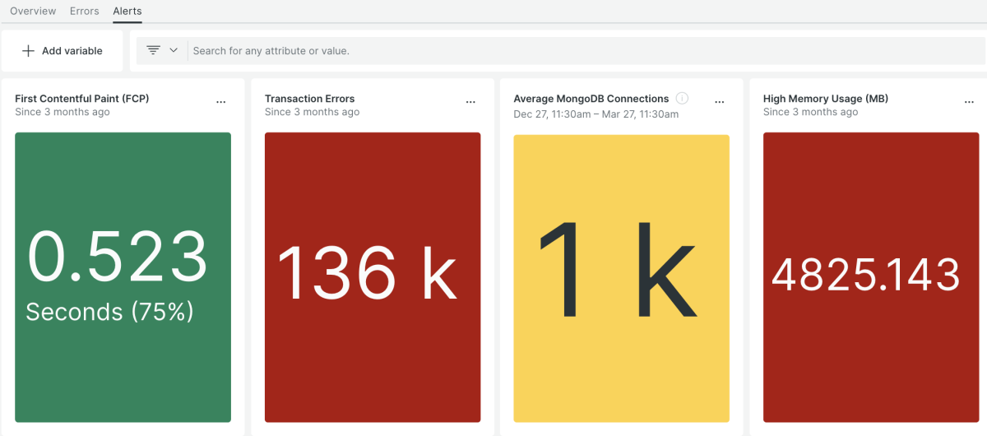The image size is (987, 436).
Task: Focus the attribute or value search field
Action: (576, 51)
